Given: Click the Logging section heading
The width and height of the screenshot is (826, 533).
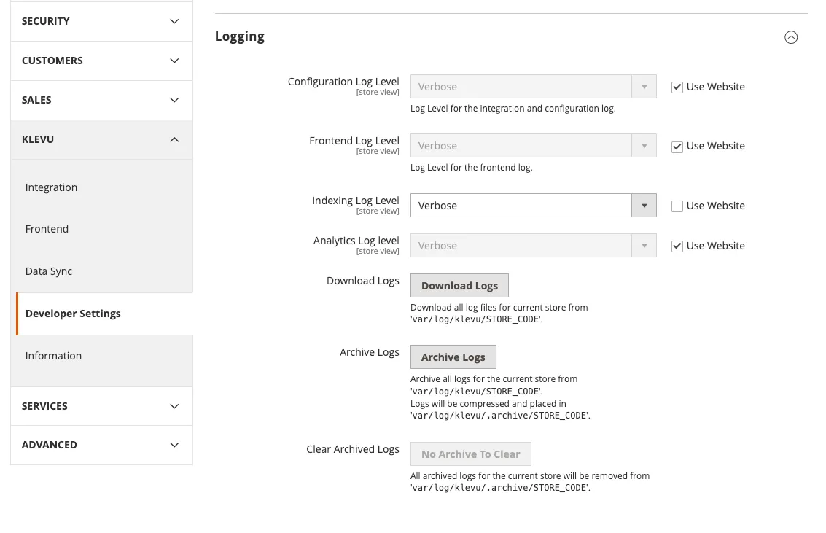Looking at the screenshot, I should point(240,37).
